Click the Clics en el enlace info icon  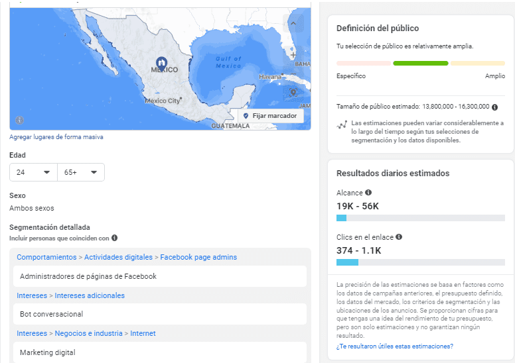coord(399,236)
